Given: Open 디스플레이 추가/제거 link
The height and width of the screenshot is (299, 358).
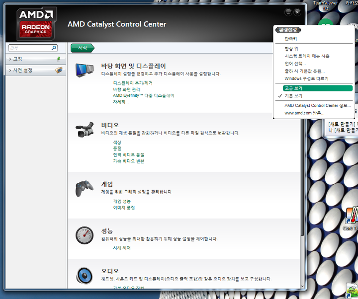Looking at the screenshot, I should point(133,83).
